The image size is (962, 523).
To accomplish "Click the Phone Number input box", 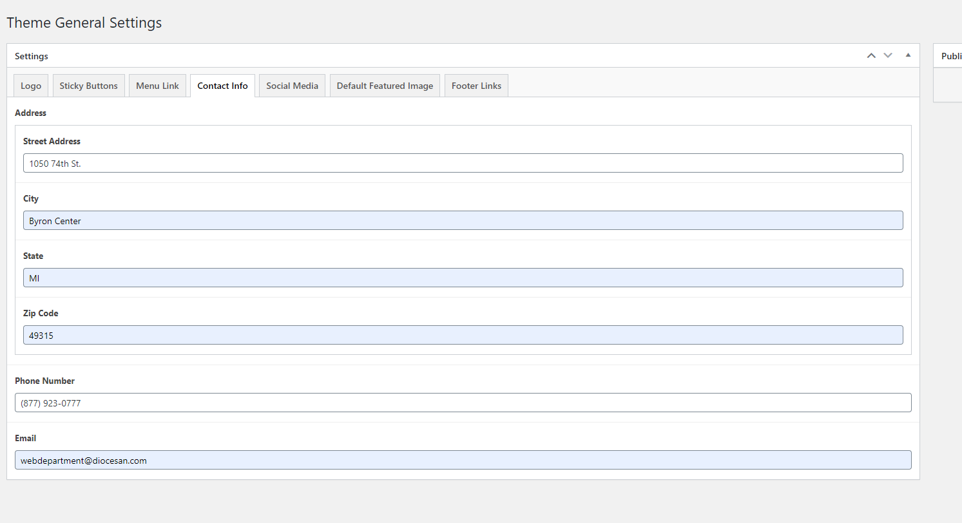I will coord(463,403).
